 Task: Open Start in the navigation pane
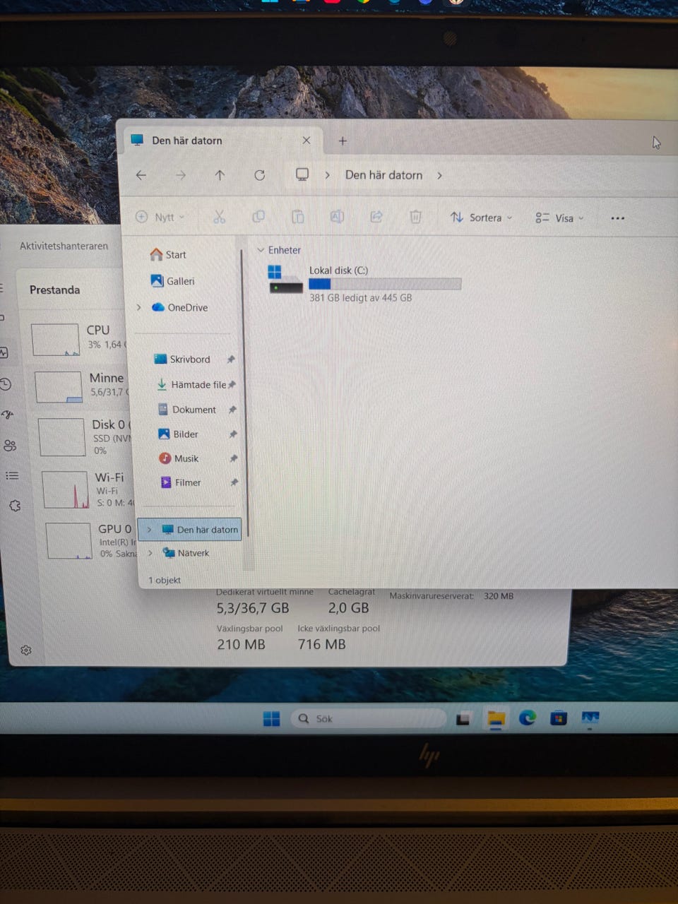pos(168,254)
